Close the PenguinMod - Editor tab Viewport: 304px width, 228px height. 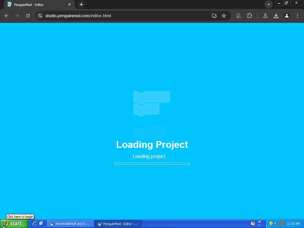69,4
